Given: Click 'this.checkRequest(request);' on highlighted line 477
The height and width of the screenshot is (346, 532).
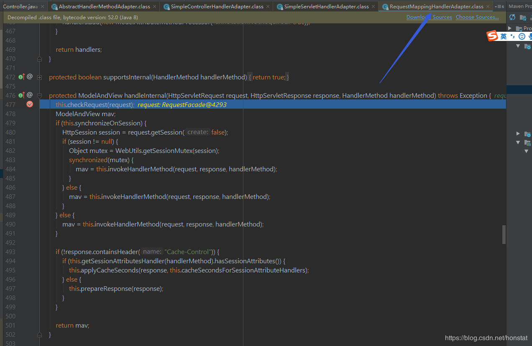Looking at the screenshot, I should pos(95,104).
